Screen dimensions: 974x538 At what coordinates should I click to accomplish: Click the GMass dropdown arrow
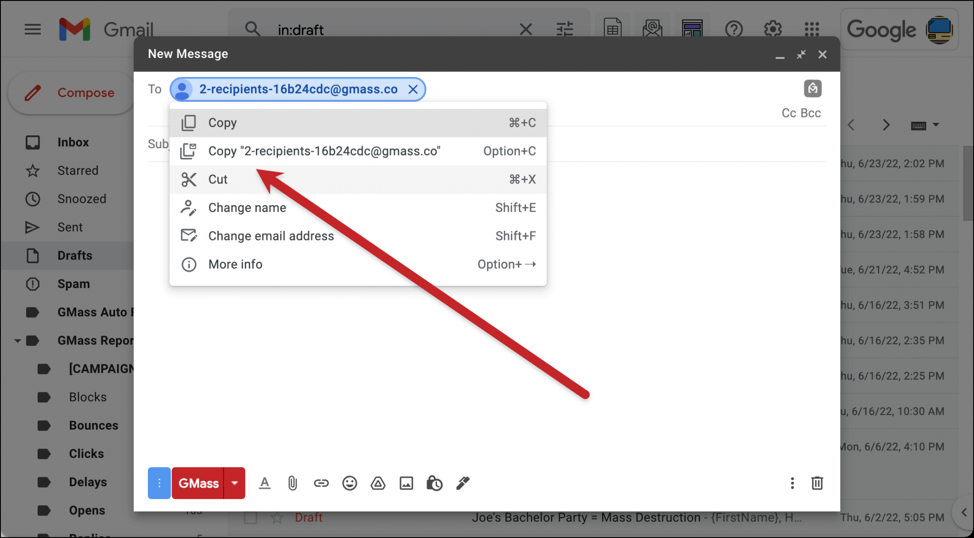click(x=235, y=483)
